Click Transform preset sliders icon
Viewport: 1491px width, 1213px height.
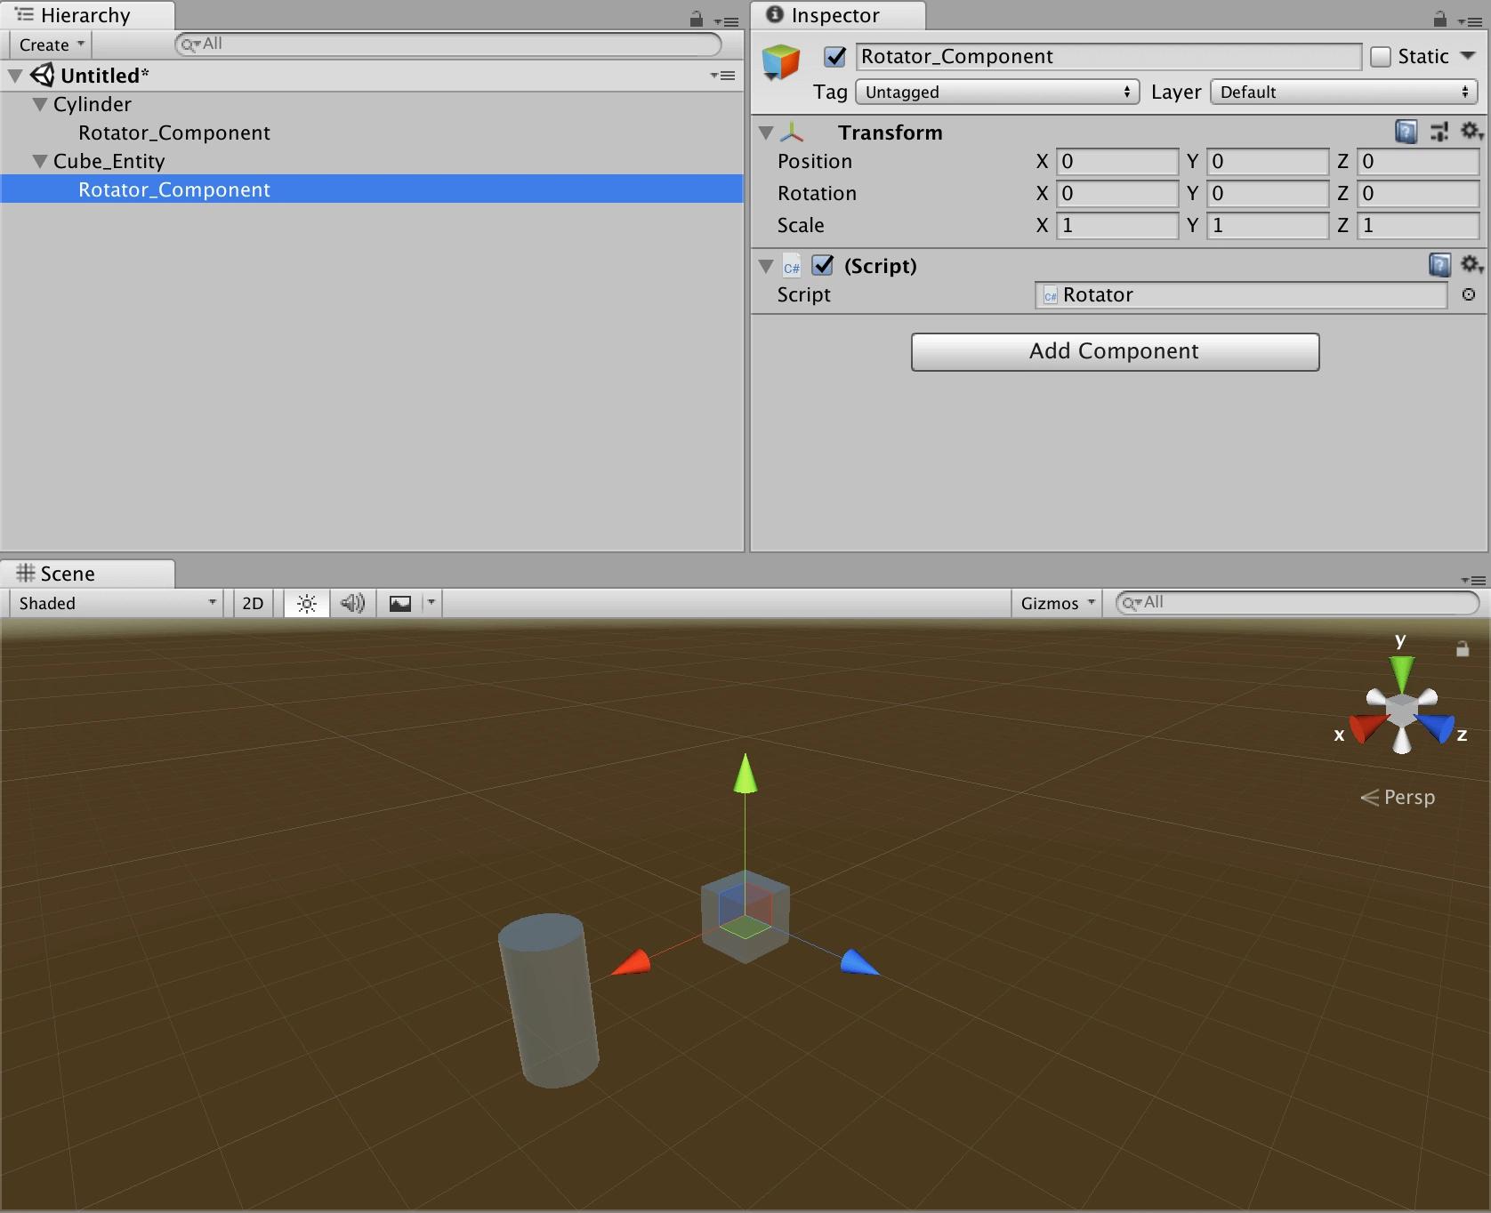coord(1439,133)
